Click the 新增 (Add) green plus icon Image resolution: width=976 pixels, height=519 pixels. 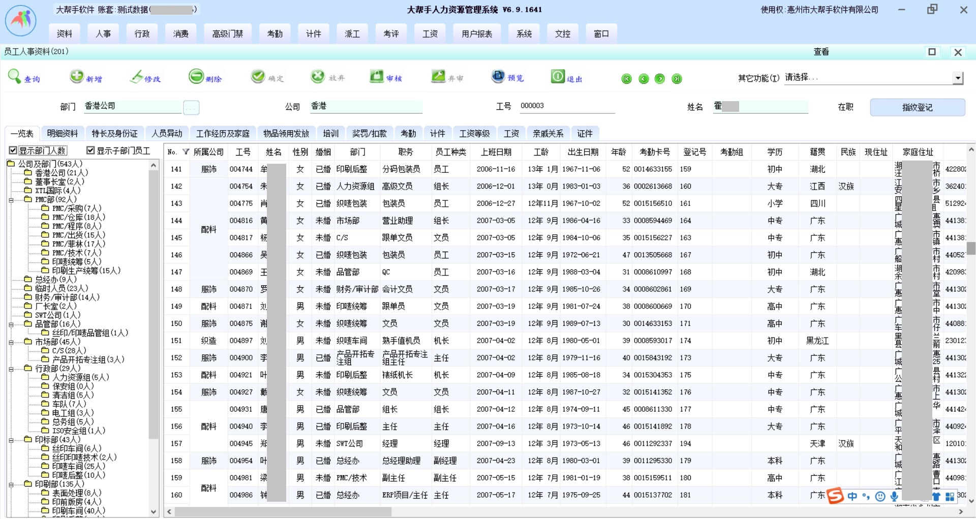pos(77,76)
